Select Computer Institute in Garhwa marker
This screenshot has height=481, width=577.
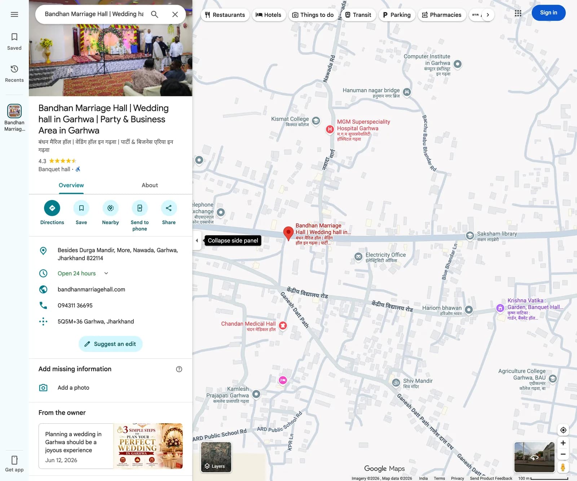pyautogui.click(x=458, y=64)
